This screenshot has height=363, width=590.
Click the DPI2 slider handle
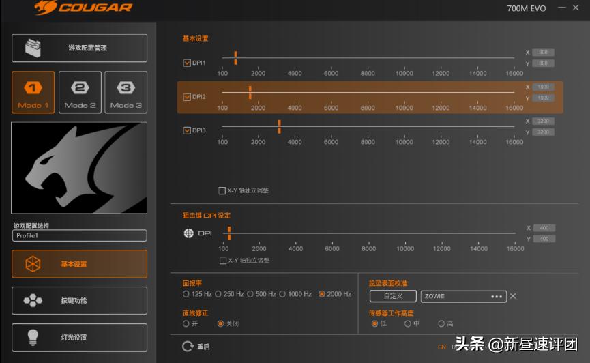tap(250, 92)
